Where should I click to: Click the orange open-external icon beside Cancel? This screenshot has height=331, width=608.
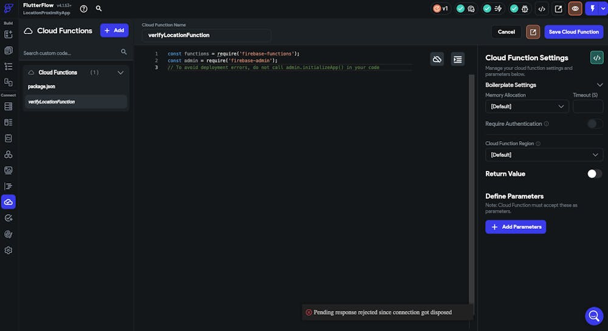(533, 32)
